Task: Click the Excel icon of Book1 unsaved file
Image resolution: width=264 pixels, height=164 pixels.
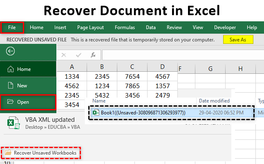Action: click(x=96, y=113)
